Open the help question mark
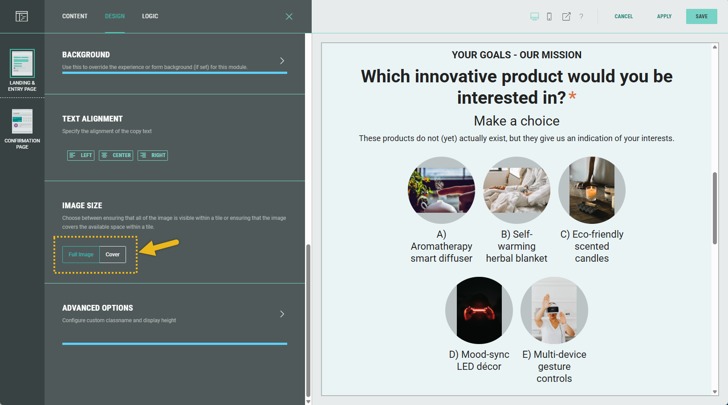 [581, 16]
